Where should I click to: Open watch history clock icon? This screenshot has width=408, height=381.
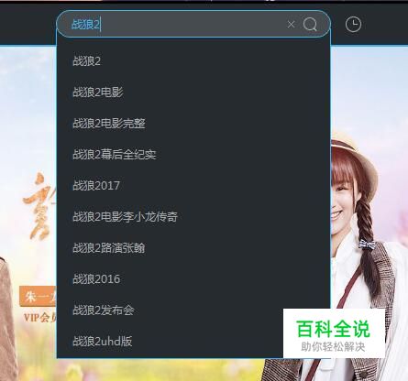coord(353,24)
